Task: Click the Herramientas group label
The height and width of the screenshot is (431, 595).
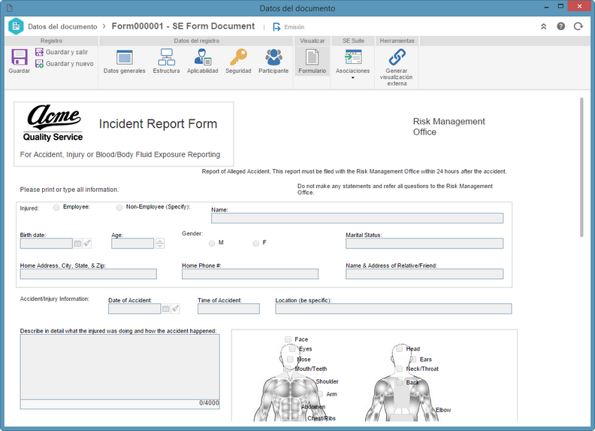Action: (x=397, y=41)
